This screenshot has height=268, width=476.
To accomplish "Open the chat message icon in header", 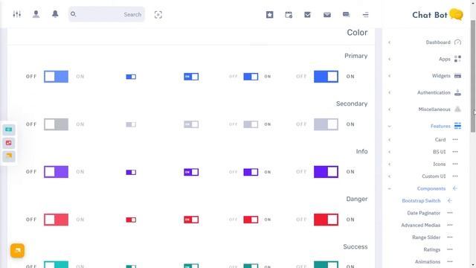I will pyautogui.click(x=346, y=15).
